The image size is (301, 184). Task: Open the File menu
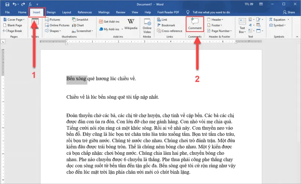(7, 12)
